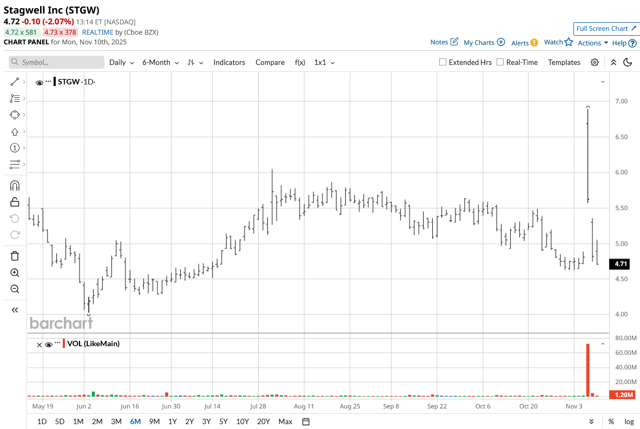Zoom in on the chart
640x429 pixels.
tap(15, 273)
